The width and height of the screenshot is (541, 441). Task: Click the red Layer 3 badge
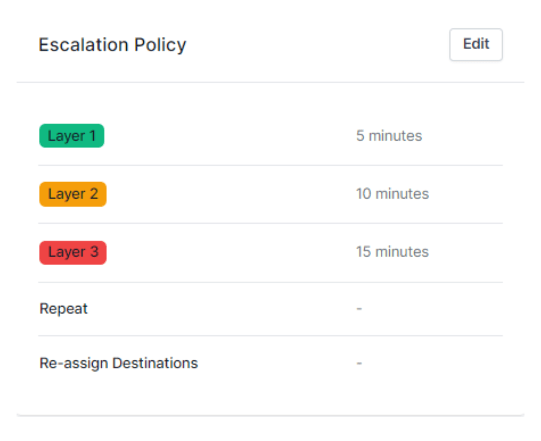pyautogui.click(x=73, y=252)
